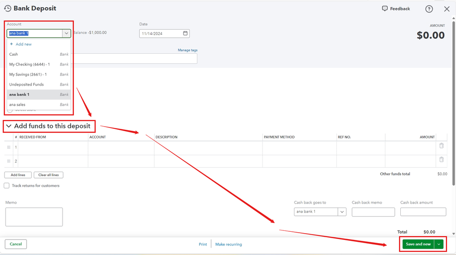Toggle the Account dropdown arrow
456x255 pixels.
[x=66, y=33]
